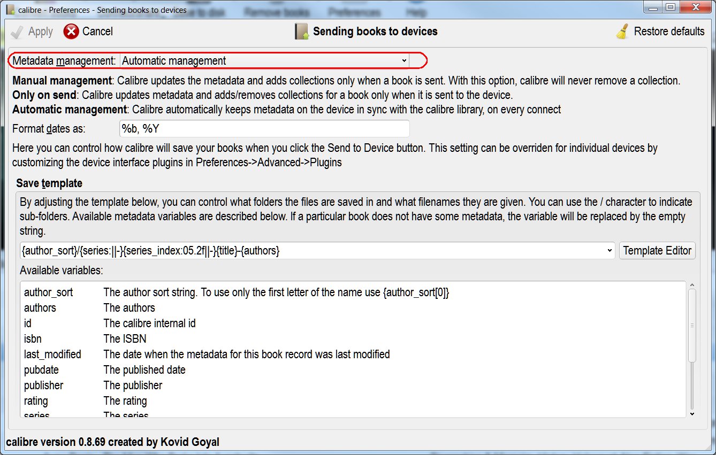Select the id variable name
This screenshot has height=455, width=716.
tap(28, 323)
